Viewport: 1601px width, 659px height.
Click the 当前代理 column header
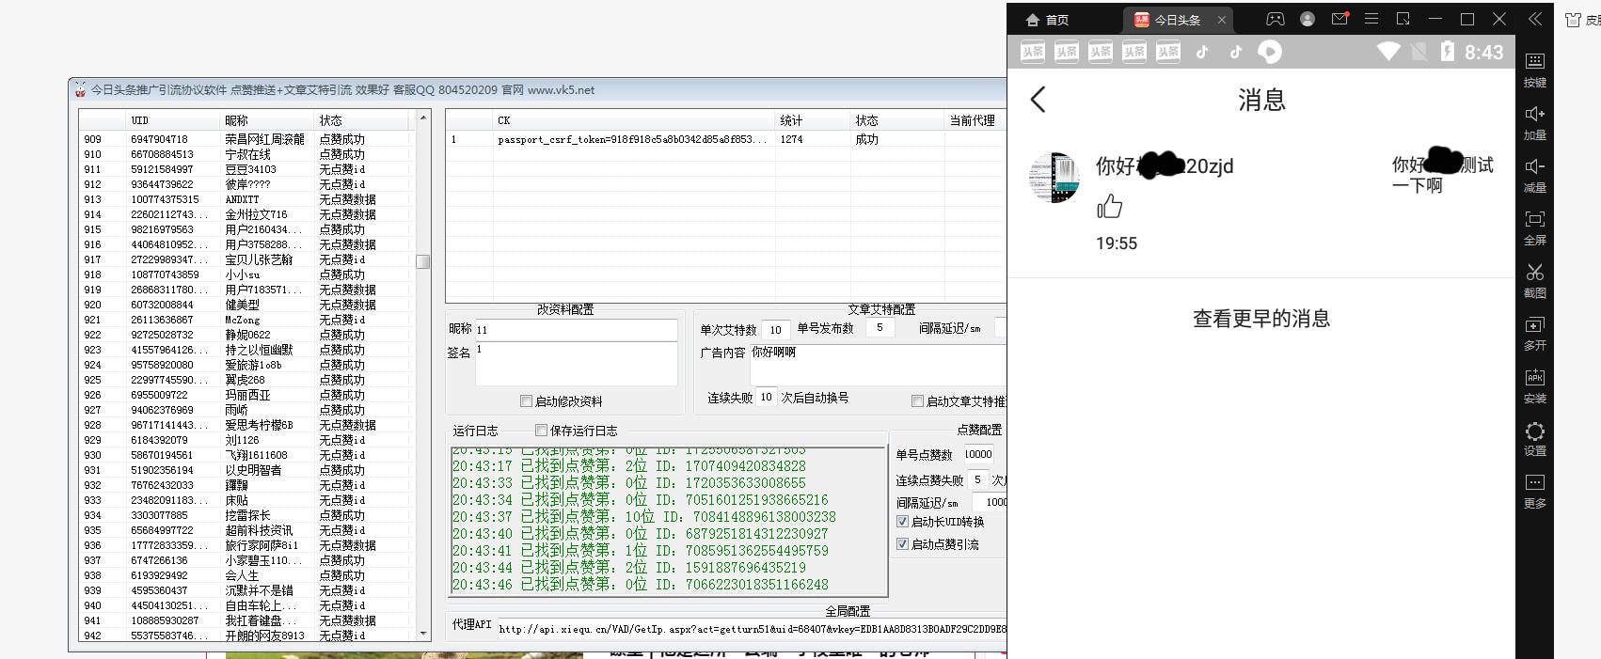click(975, 120)
